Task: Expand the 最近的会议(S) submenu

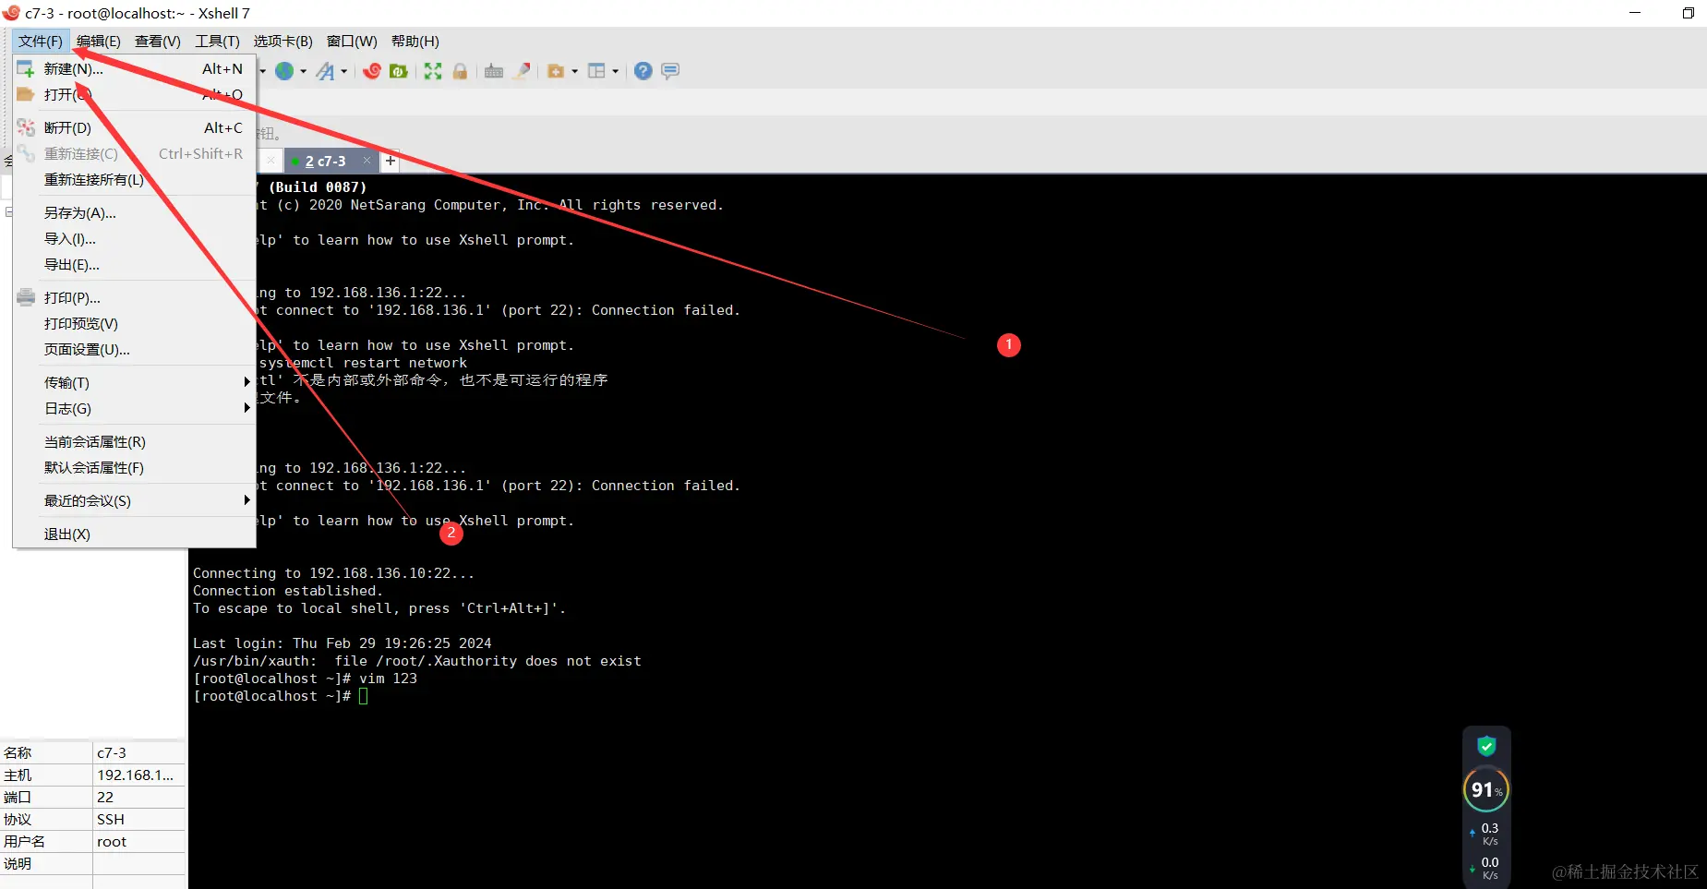Action: 135,501
